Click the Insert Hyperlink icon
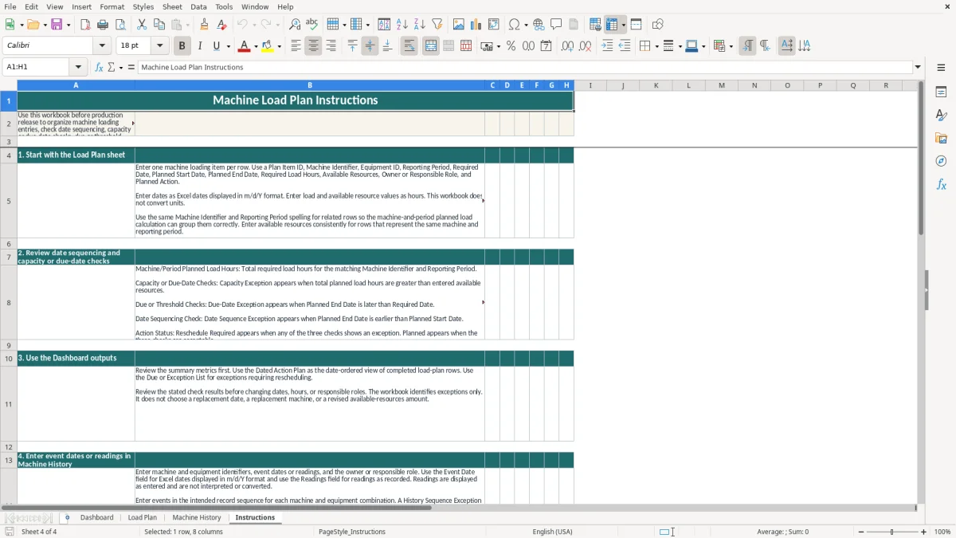 click(539, 25)
